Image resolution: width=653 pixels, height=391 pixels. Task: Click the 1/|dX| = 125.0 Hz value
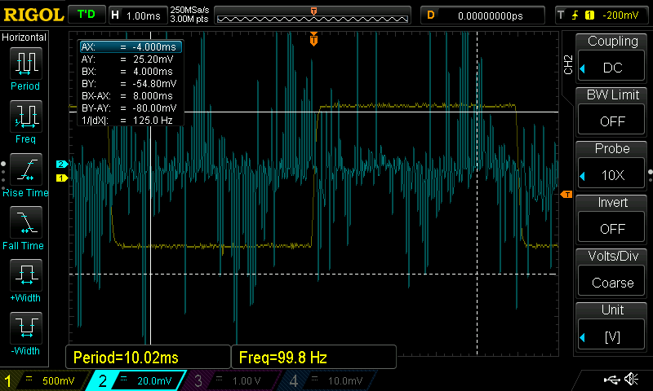pyautogui.click(x=153, y=120)
